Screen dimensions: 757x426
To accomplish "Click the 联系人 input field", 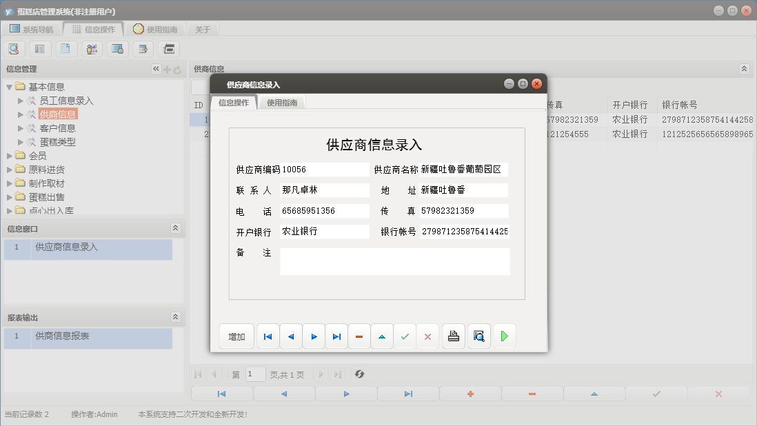I will click(325, 190).
